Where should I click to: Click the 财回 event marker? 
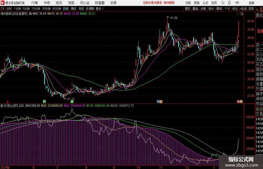coord(159,102)
